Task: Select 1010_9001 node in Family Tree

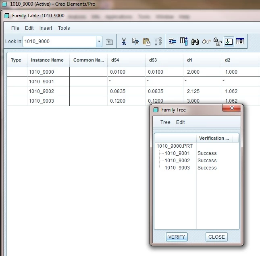Action: pyautogui.click(x=177, y=153)
